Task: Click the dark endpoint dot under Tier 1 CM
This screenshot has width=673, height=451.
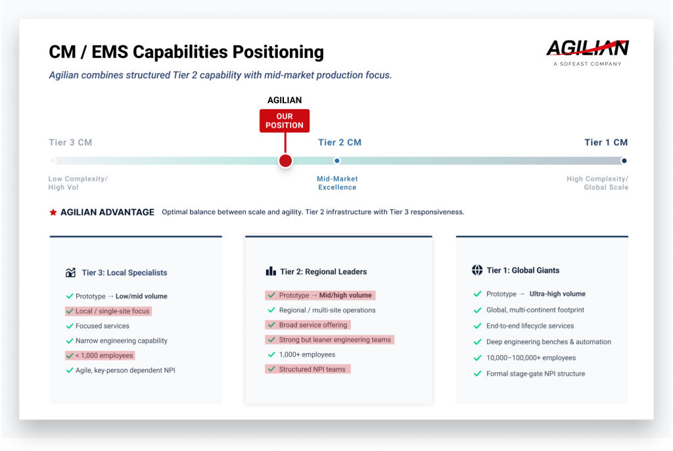Action: point(624,160)
